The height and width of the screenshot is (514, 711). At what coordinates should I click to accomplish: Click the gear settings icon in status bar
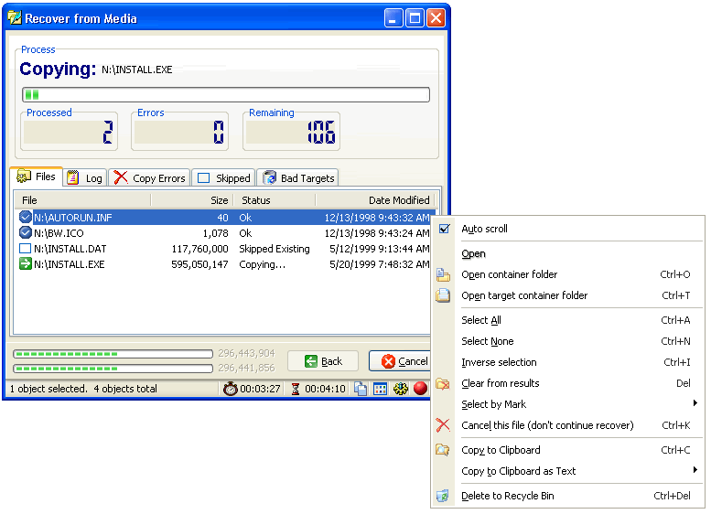tap(401, 389)
